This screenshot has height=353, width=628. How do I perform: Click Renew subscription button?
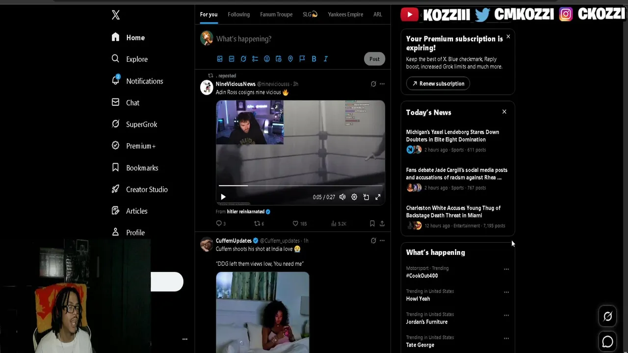(x=438, y=84)
